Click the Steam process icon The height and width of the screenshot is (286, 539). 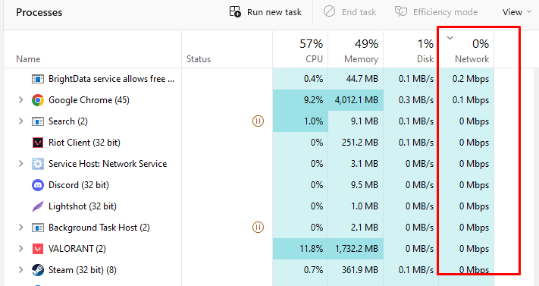[x=38, y=270]
